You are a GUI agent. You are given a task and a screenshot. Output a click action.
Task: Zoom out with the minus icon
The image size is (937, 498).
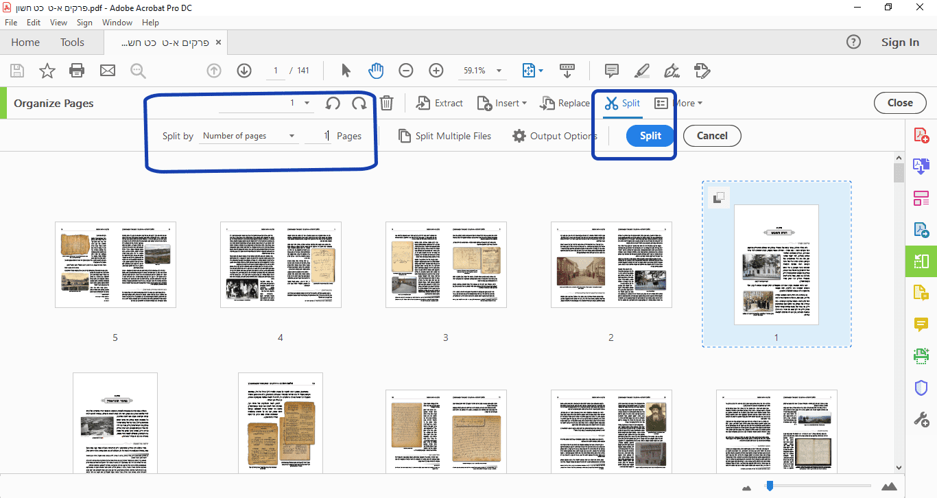pyautogui.click(x=406, y=71)
